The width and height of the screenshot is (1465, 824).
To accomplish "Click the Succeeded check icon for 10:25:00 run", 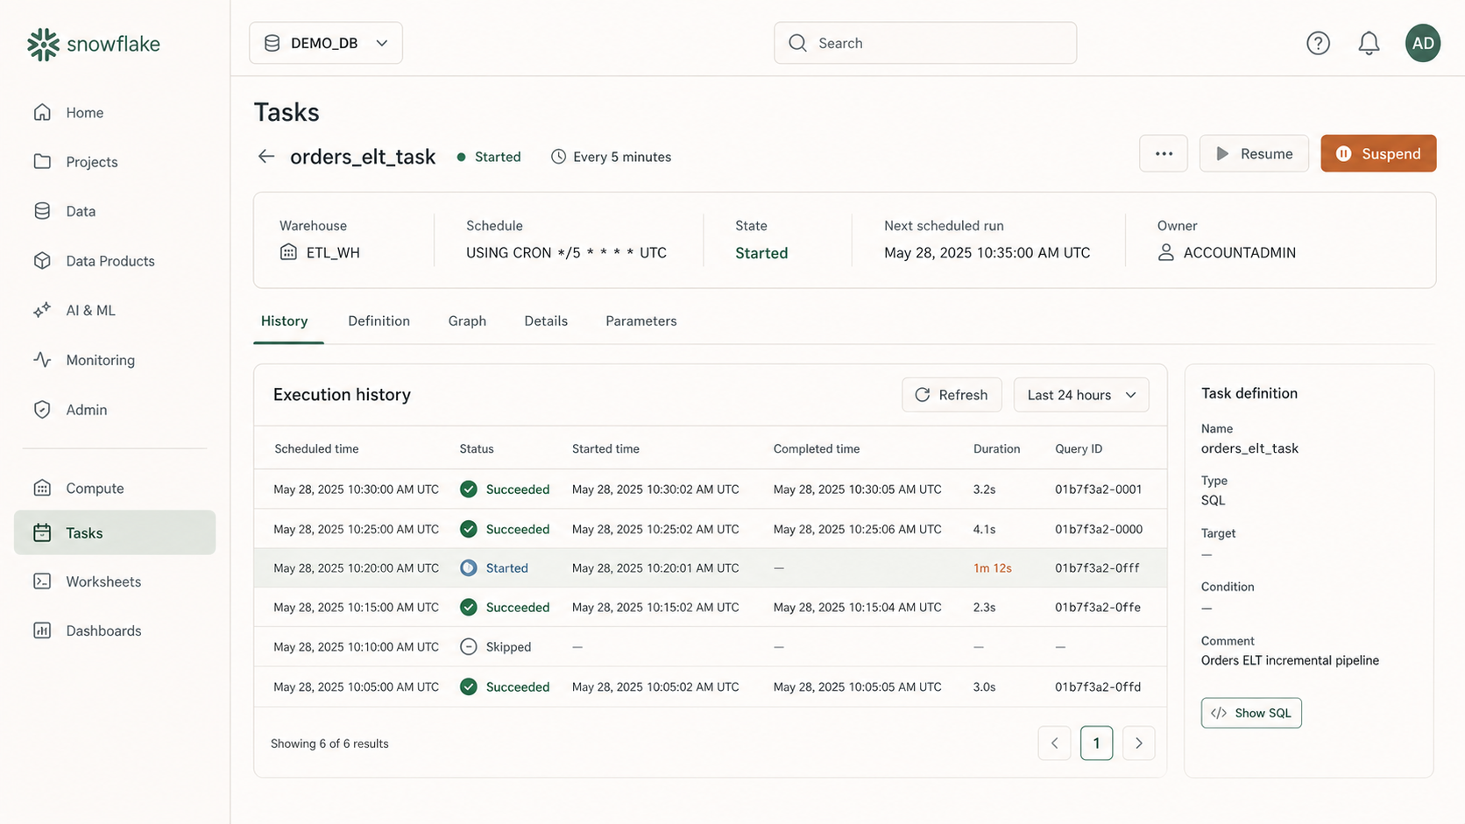I will tap(469, 529).
